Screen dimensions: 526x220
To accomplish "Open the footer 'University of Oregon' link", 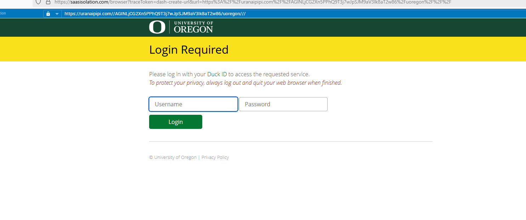I will pyautogui.click(x=175, y=157).
